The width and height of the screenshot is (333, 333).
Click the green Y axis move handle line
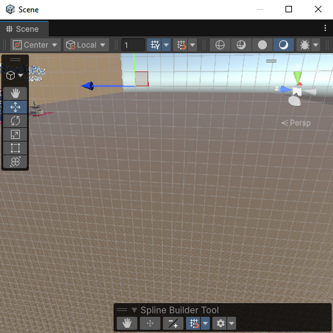(135, 70)
